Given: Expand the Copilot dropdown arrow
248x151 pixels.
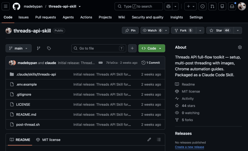Looking at the screenshot, I should [175, 6].
